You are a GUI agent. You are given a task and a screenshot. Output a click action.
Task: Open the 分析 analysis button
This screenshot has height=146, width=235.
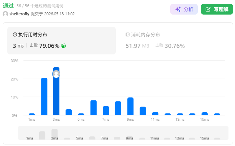[x=184, y=9]
